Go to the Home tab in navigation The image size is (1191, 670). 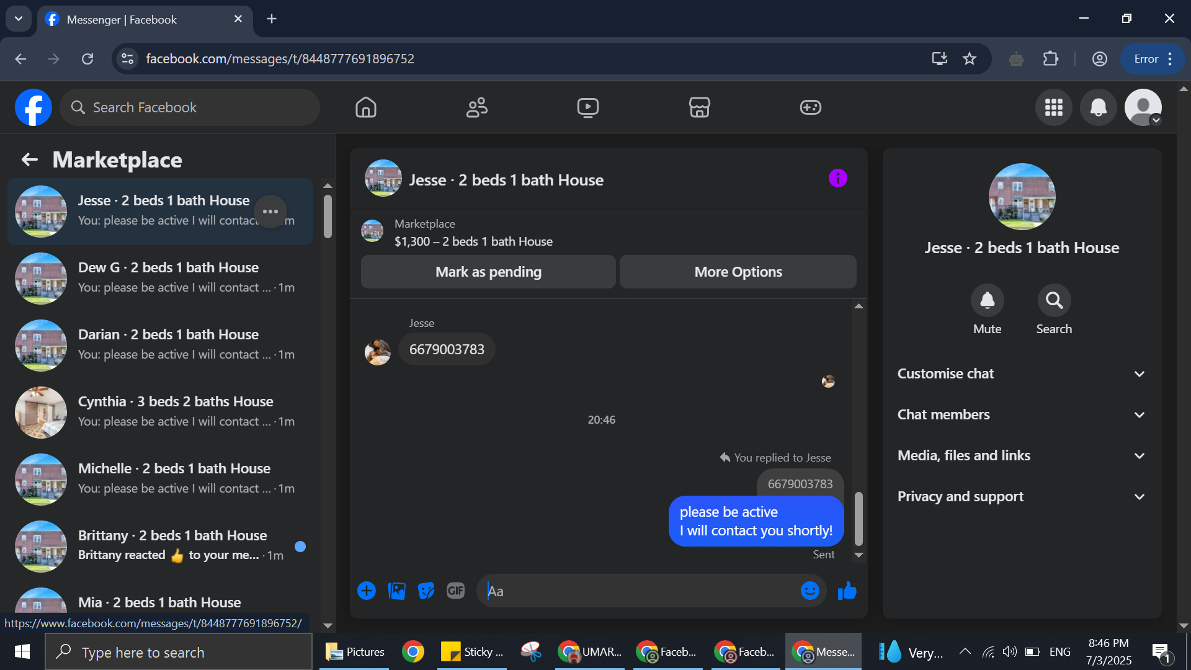(x=365, y=107)
